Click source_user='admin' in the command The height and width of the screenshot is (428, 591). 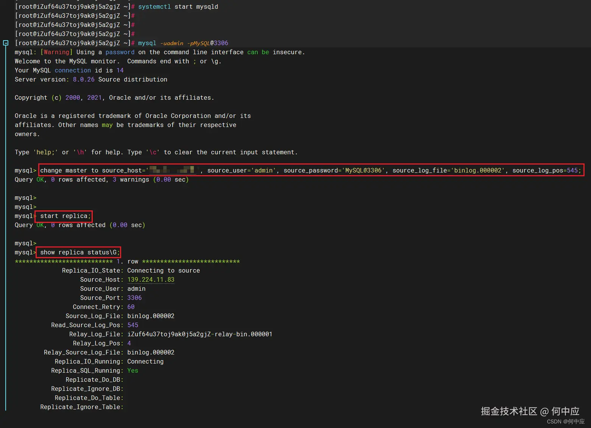242,171
